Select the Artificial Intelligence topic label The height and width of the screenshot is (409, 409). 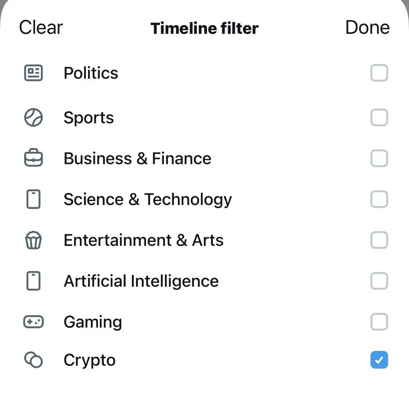(x=141, y=281)
